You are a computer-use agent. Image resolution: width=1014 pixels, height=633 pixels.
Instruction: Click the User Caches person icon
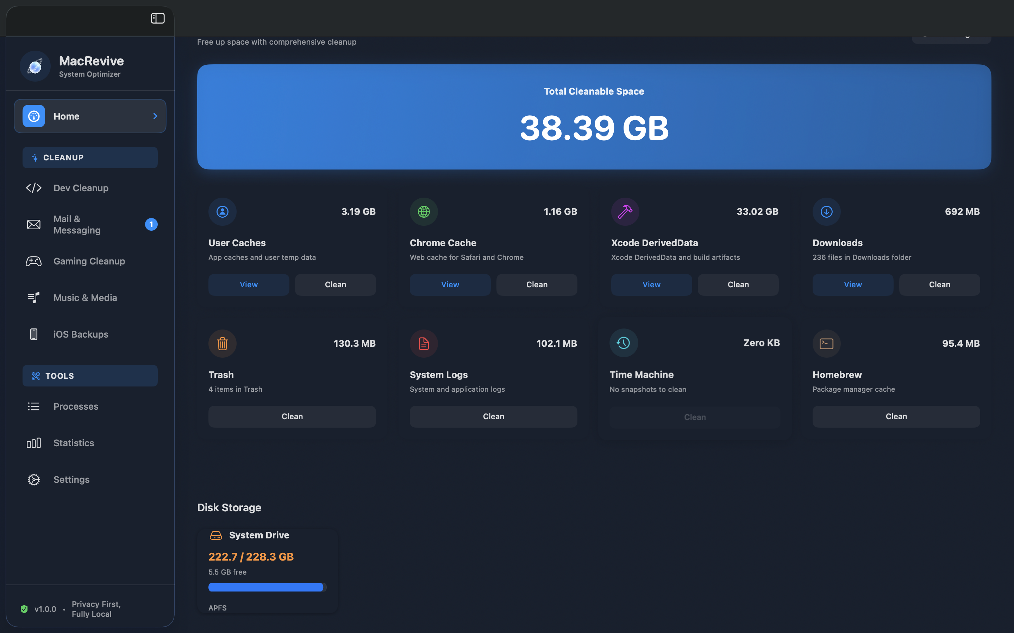[222, 211]
